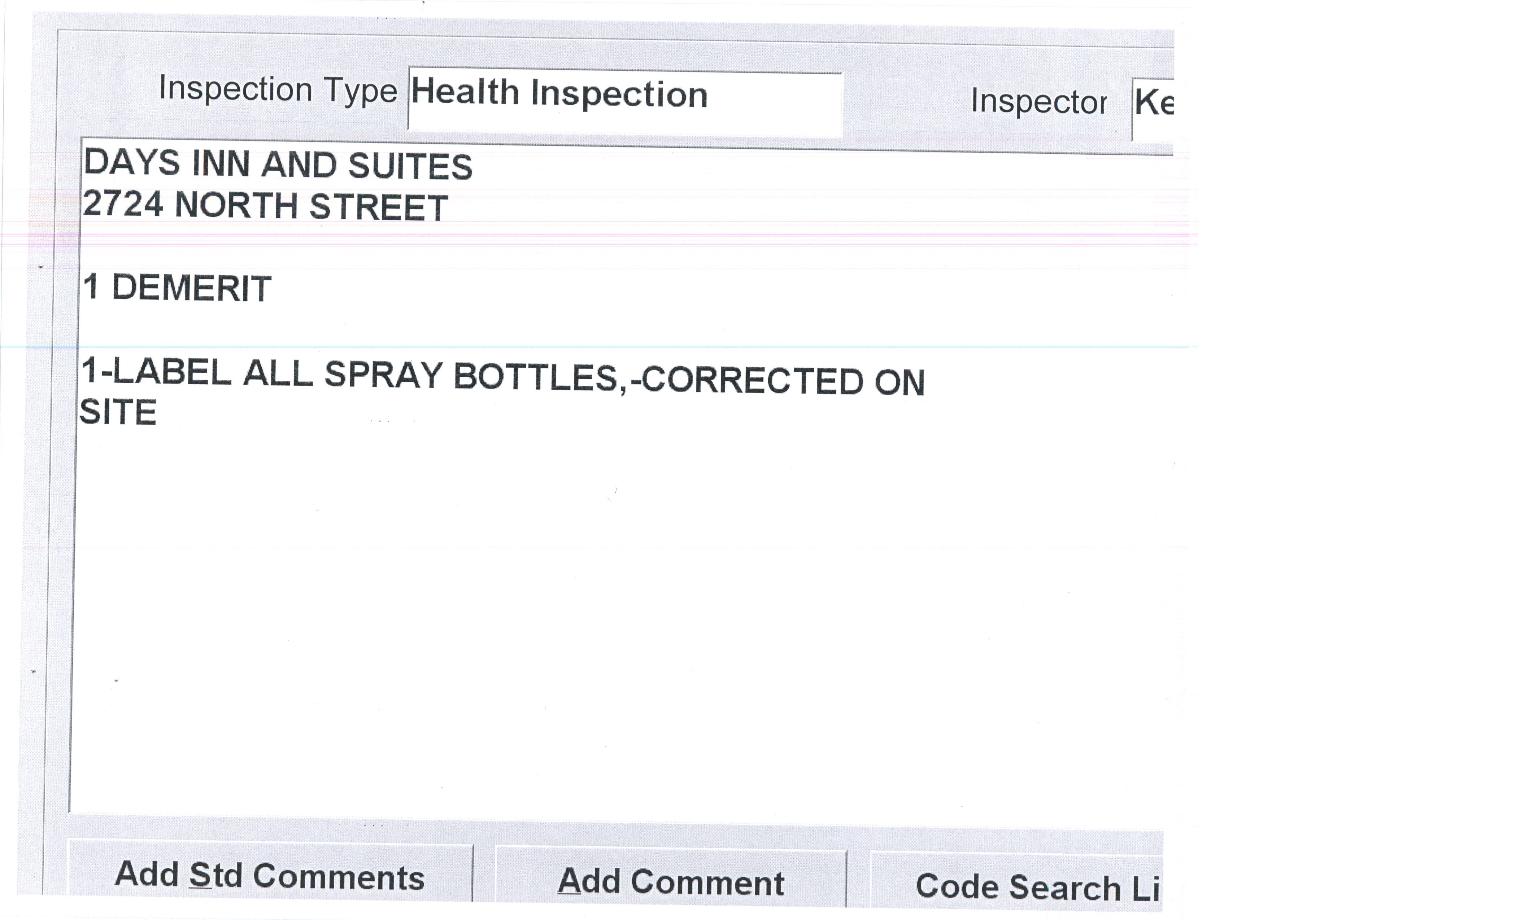Place cursor on the 1 DEMERIT line
The height and width of the screenshot is (920, 1516).
pos(177,288)
